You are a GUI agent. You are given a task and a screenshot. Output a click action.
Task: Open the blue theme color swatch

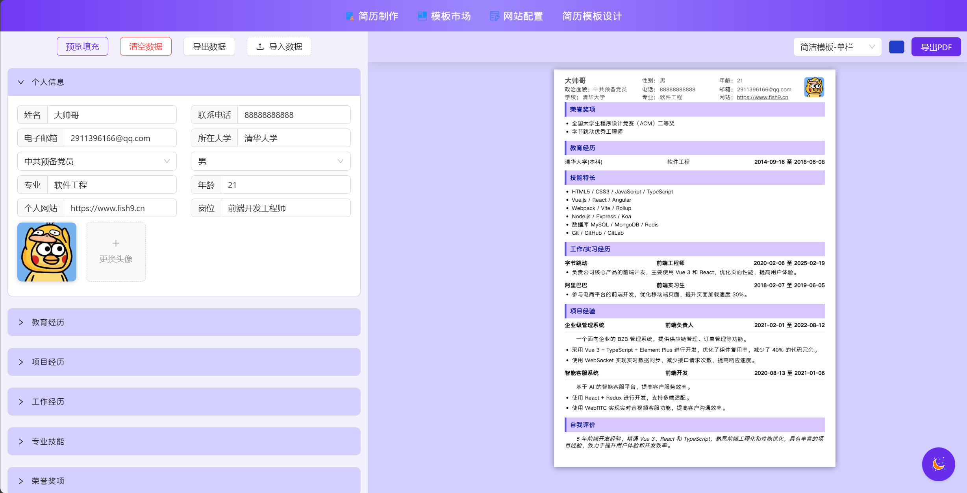(897, 47)
